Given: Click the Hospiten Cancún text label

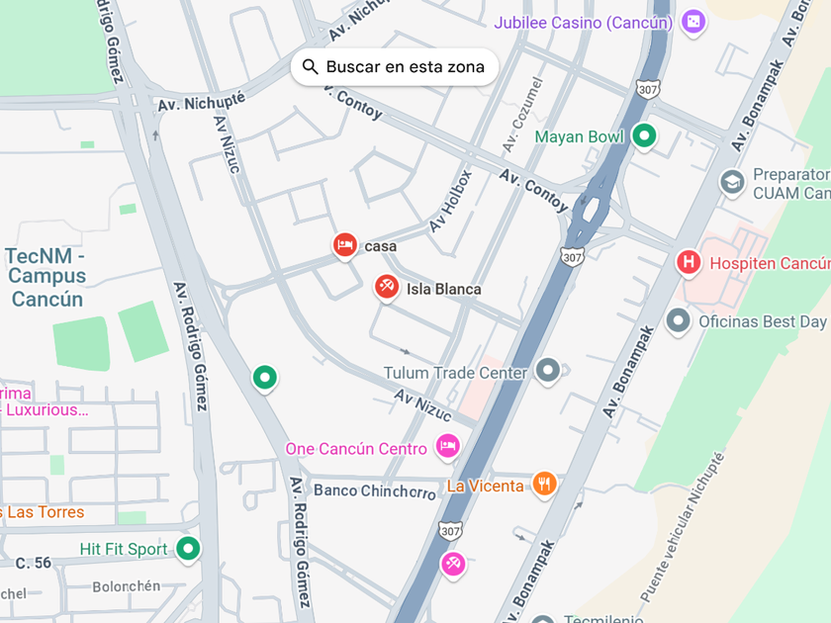Looking at the screenshot, I should coord(770,263).
